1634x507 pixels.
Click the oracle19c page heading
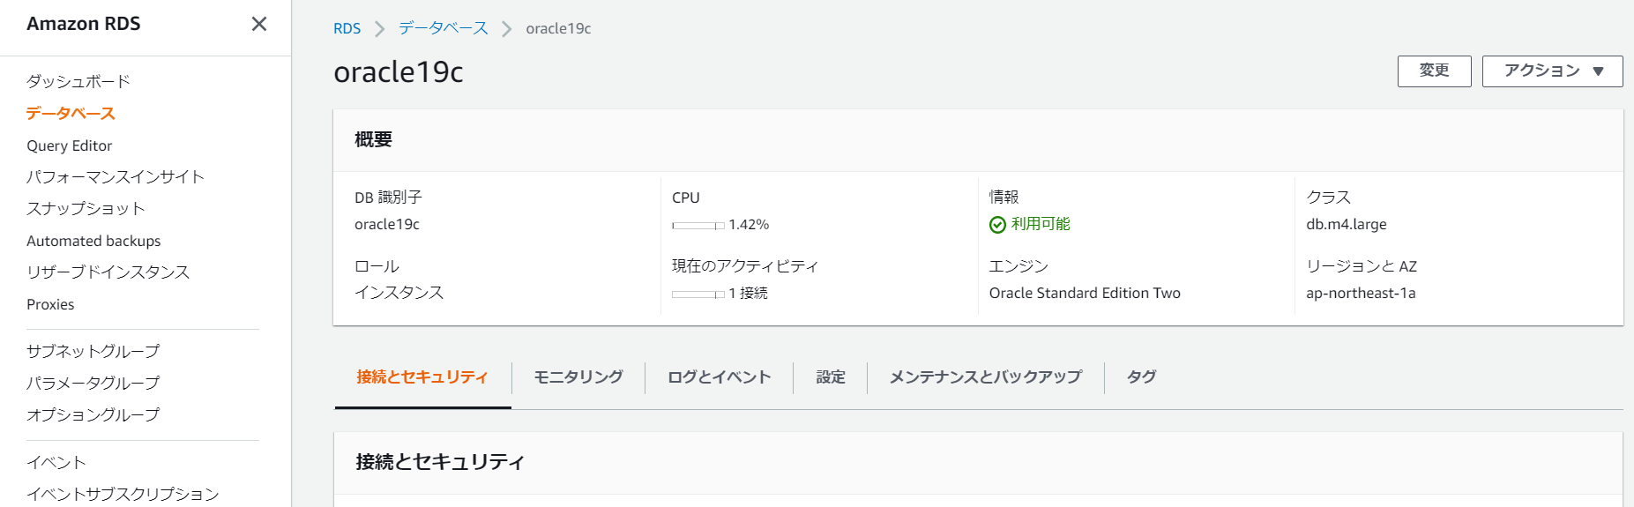coord(399,71)
